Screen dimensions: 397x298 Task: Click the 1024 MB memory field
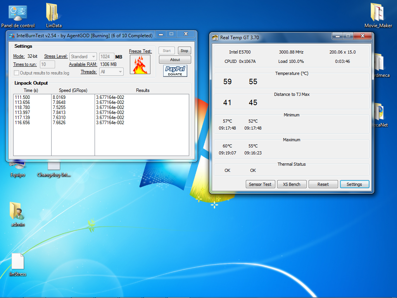[107, 57]
